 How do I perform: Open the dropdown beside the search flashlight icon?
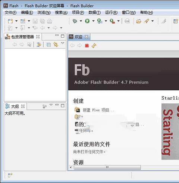coord(153,21)
